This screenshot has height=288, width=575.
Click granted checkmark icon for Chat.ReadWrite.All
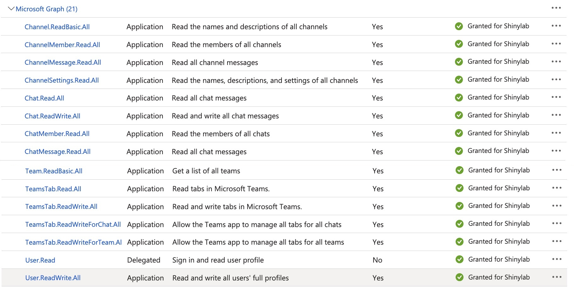click(459, 115)
